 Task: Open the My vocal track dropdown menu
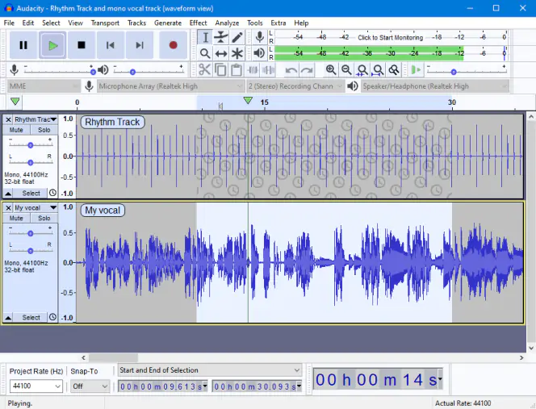tap(36, 208)
